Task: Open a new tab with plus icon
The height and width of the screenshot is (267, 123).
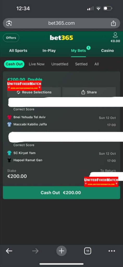Action: [x=62, y=251]
